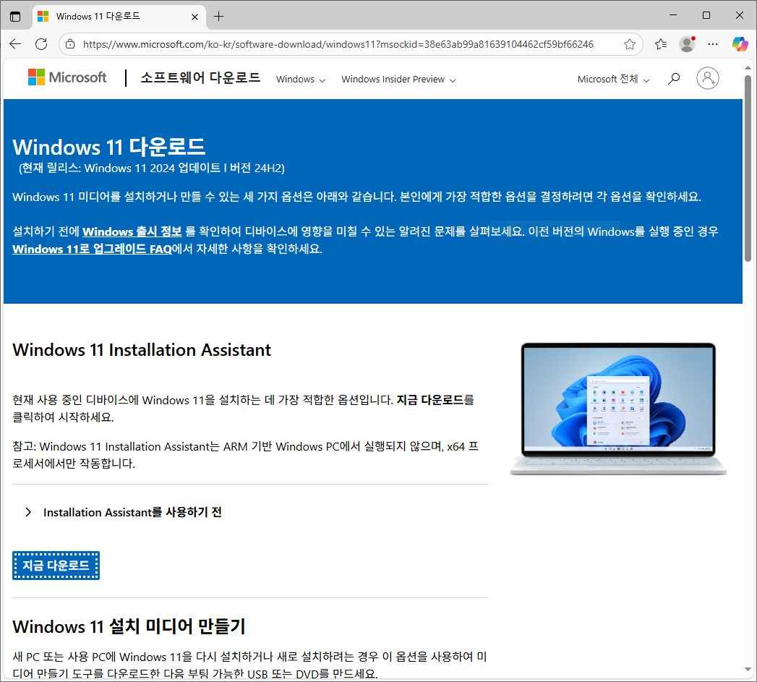Open the tab actions menu icon
Screen dimensions: 757x682
[15, 17]
